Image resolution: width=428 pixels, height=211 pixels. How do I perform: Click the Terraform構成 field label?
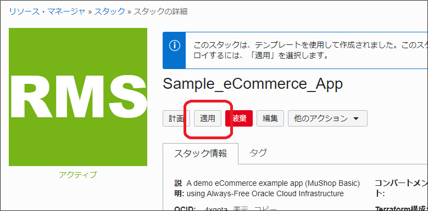(x=402, y=209)
